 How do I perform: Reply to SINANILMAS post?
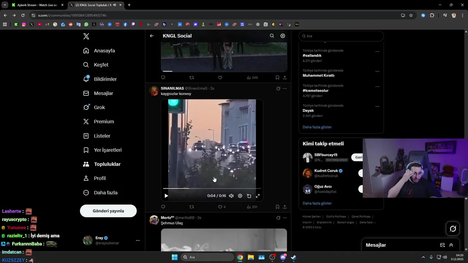click(x=163, y=207)
